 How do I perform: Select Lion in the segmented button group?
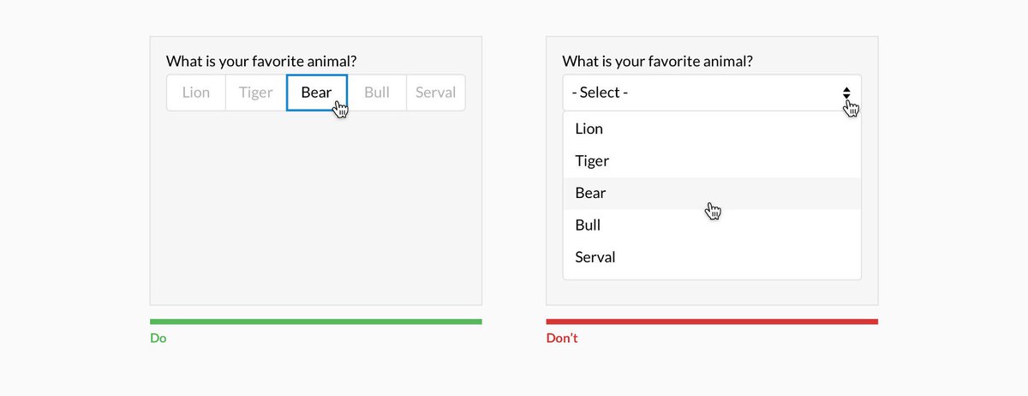(196, 93)
